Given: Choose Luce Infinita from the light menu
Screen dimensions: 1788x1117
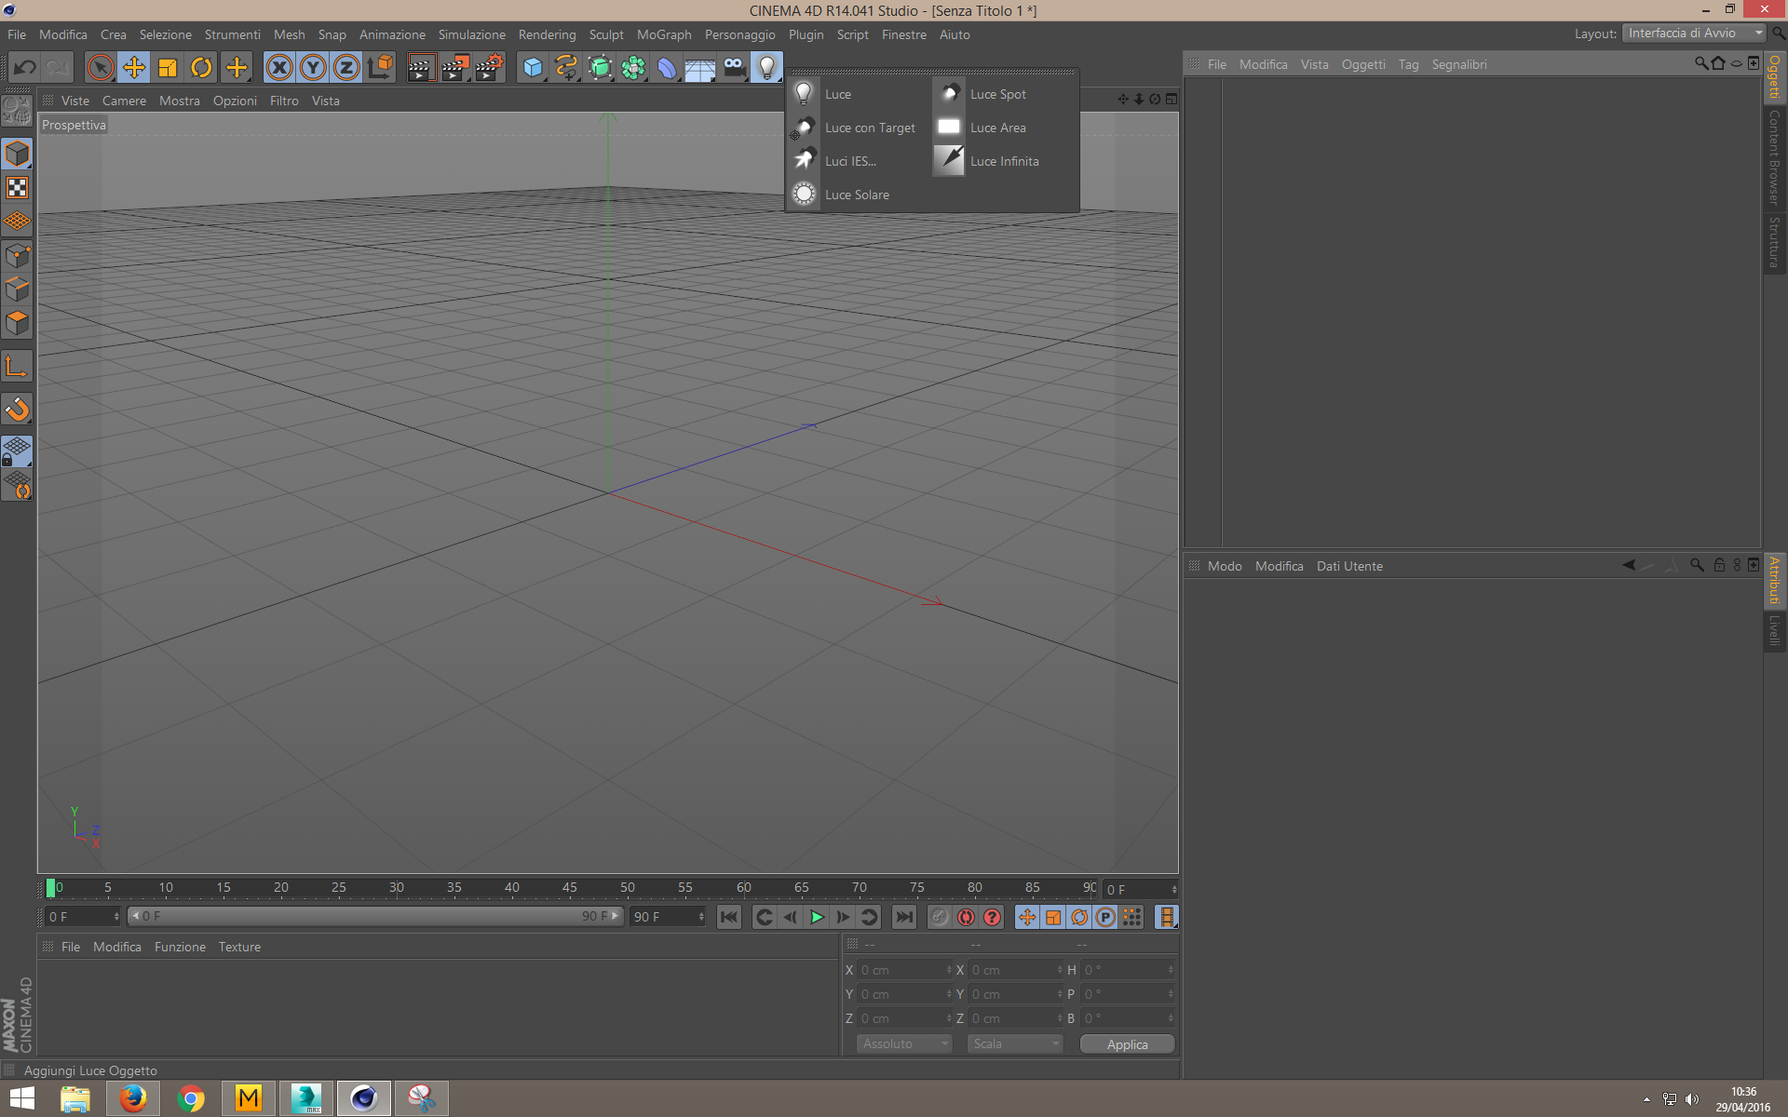Looking at the screenshot, I should pyautogui.click(x=1003, y=161).
